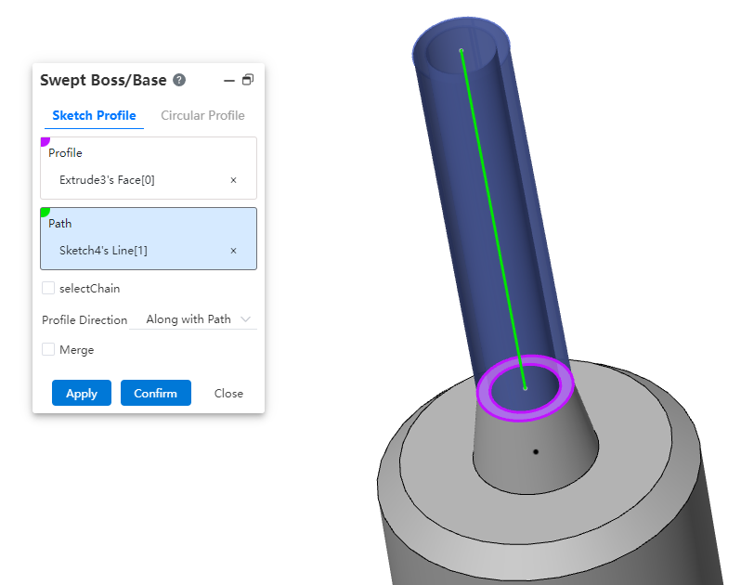The image size is (741, 585).
Task: Click the Confirm button
Action: click(156, 393)
